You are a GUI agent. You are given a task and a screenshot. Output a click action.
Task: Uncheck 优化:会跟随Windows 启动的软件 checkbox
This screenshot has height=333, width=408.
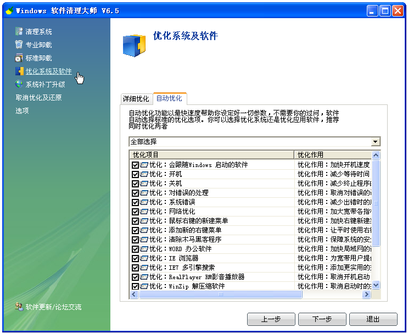[135, 165]
